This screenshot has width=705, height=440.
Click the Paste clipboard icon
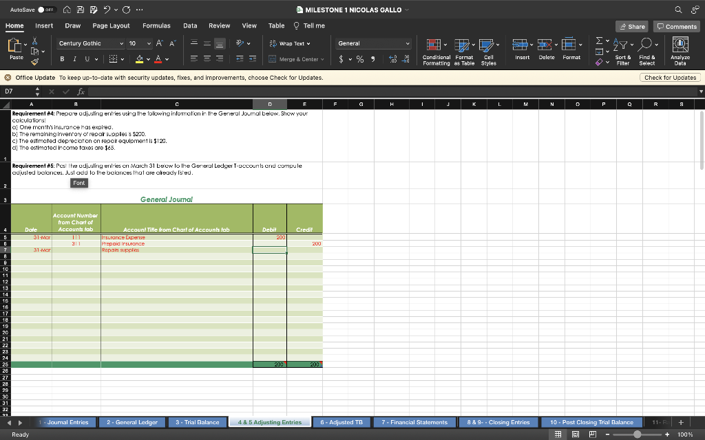click(14, 45)
